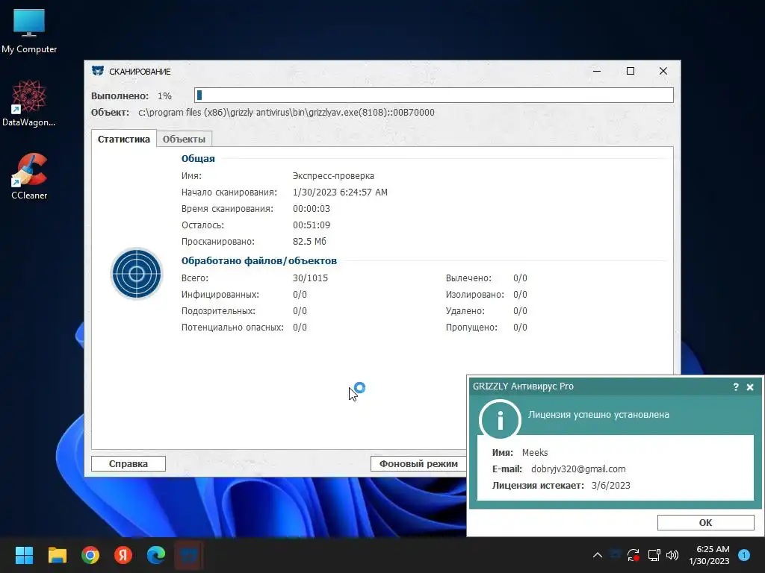Open help via question mark in Grizzly popup
This screenshot has height=573, width=765.
(735, 387)
